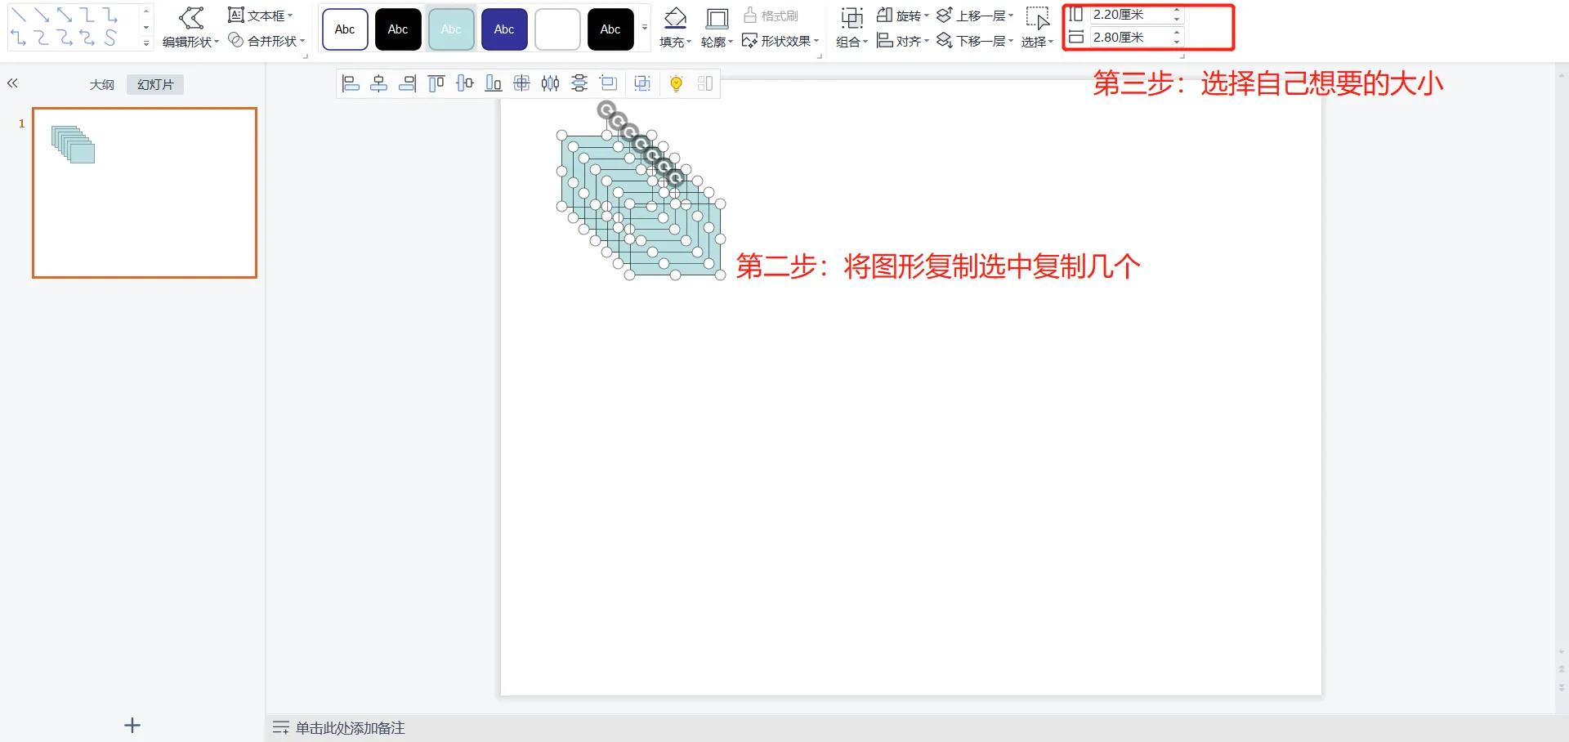Open shape style settings dialog launcher
Image resolution: width=1569 pixels, height=742 pixels.
pyautogui.click(x=819, y=56)
